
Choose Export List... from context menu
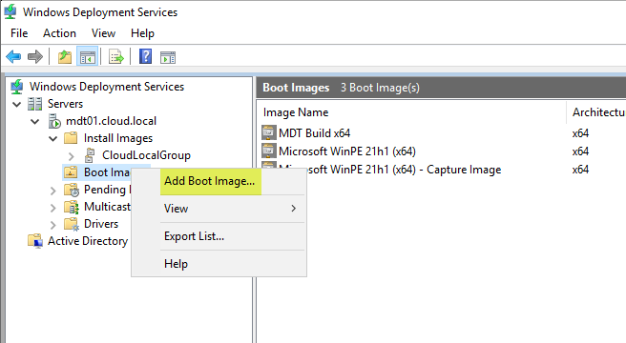click(194, 236)
